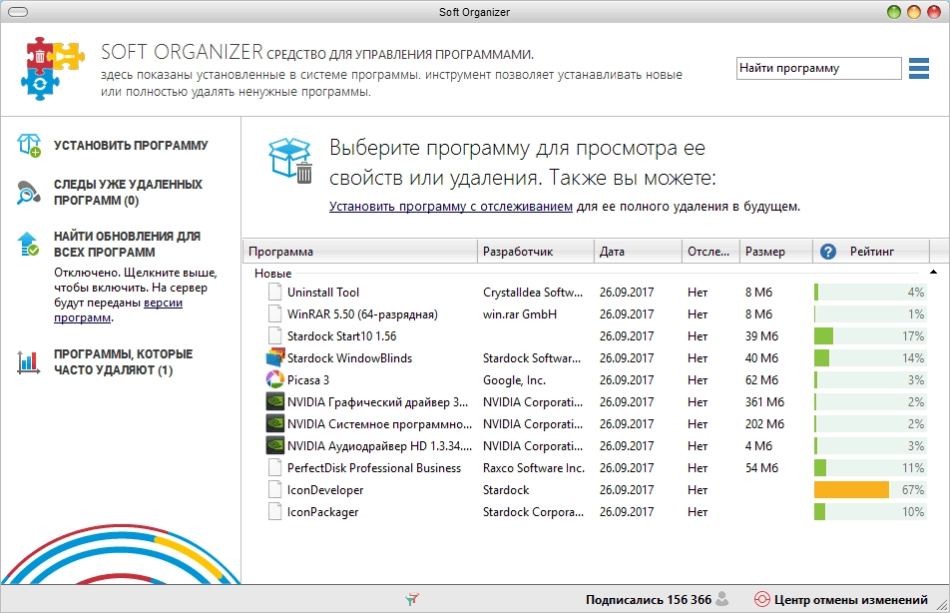Click the frequently removed programs chart icon
The width and height of the screenshot is (950, 613).
[29, 362]
